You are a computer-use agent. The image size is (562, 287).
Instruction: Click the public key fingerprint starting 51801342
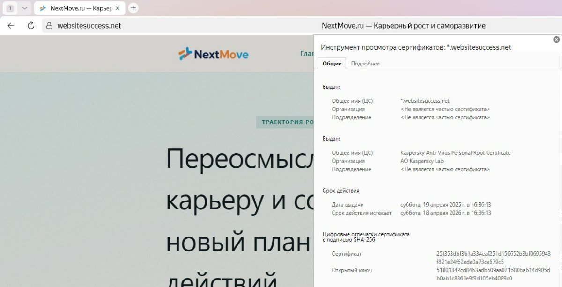[x=494, y=274]
